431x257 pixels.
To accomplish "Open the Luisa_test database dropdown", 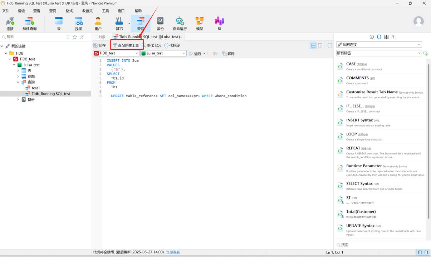I will tap(163, 53).
